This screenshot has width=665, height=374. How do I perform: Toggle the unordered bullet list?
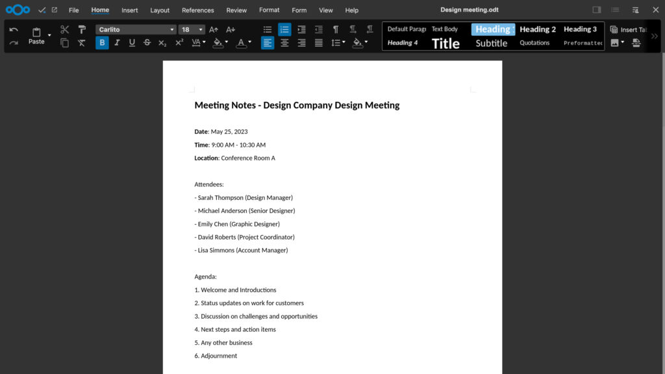tap(267, 29)
